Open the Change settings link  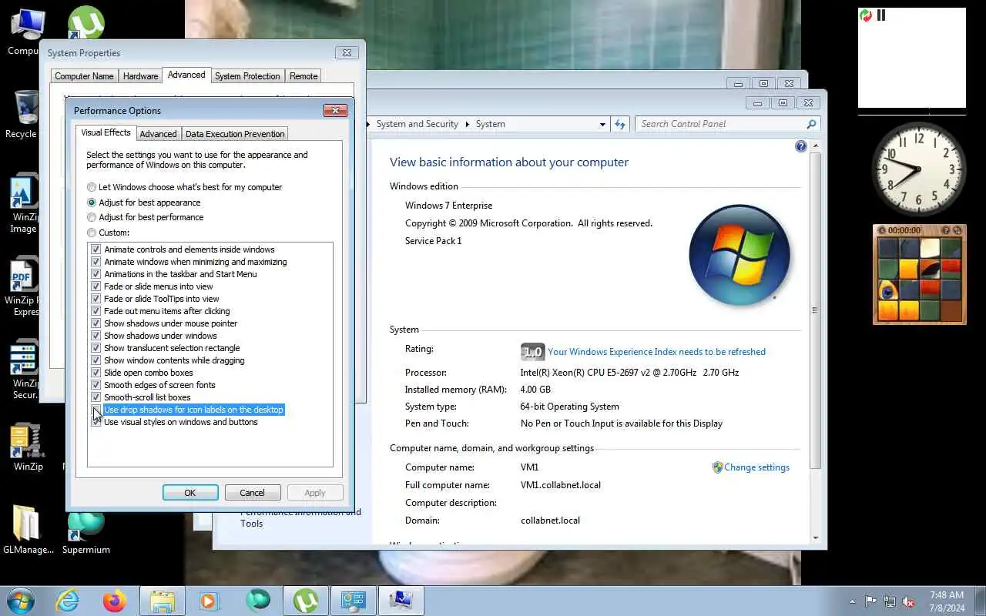[x=756, y=467]
